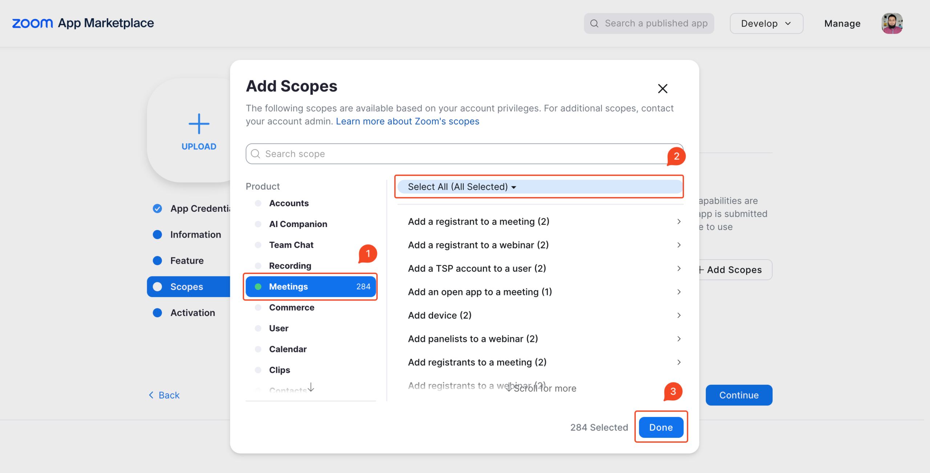The image size is (930, 473).
Task: Expand Add a TSP account to a user chevron
Action: [679, 268]
